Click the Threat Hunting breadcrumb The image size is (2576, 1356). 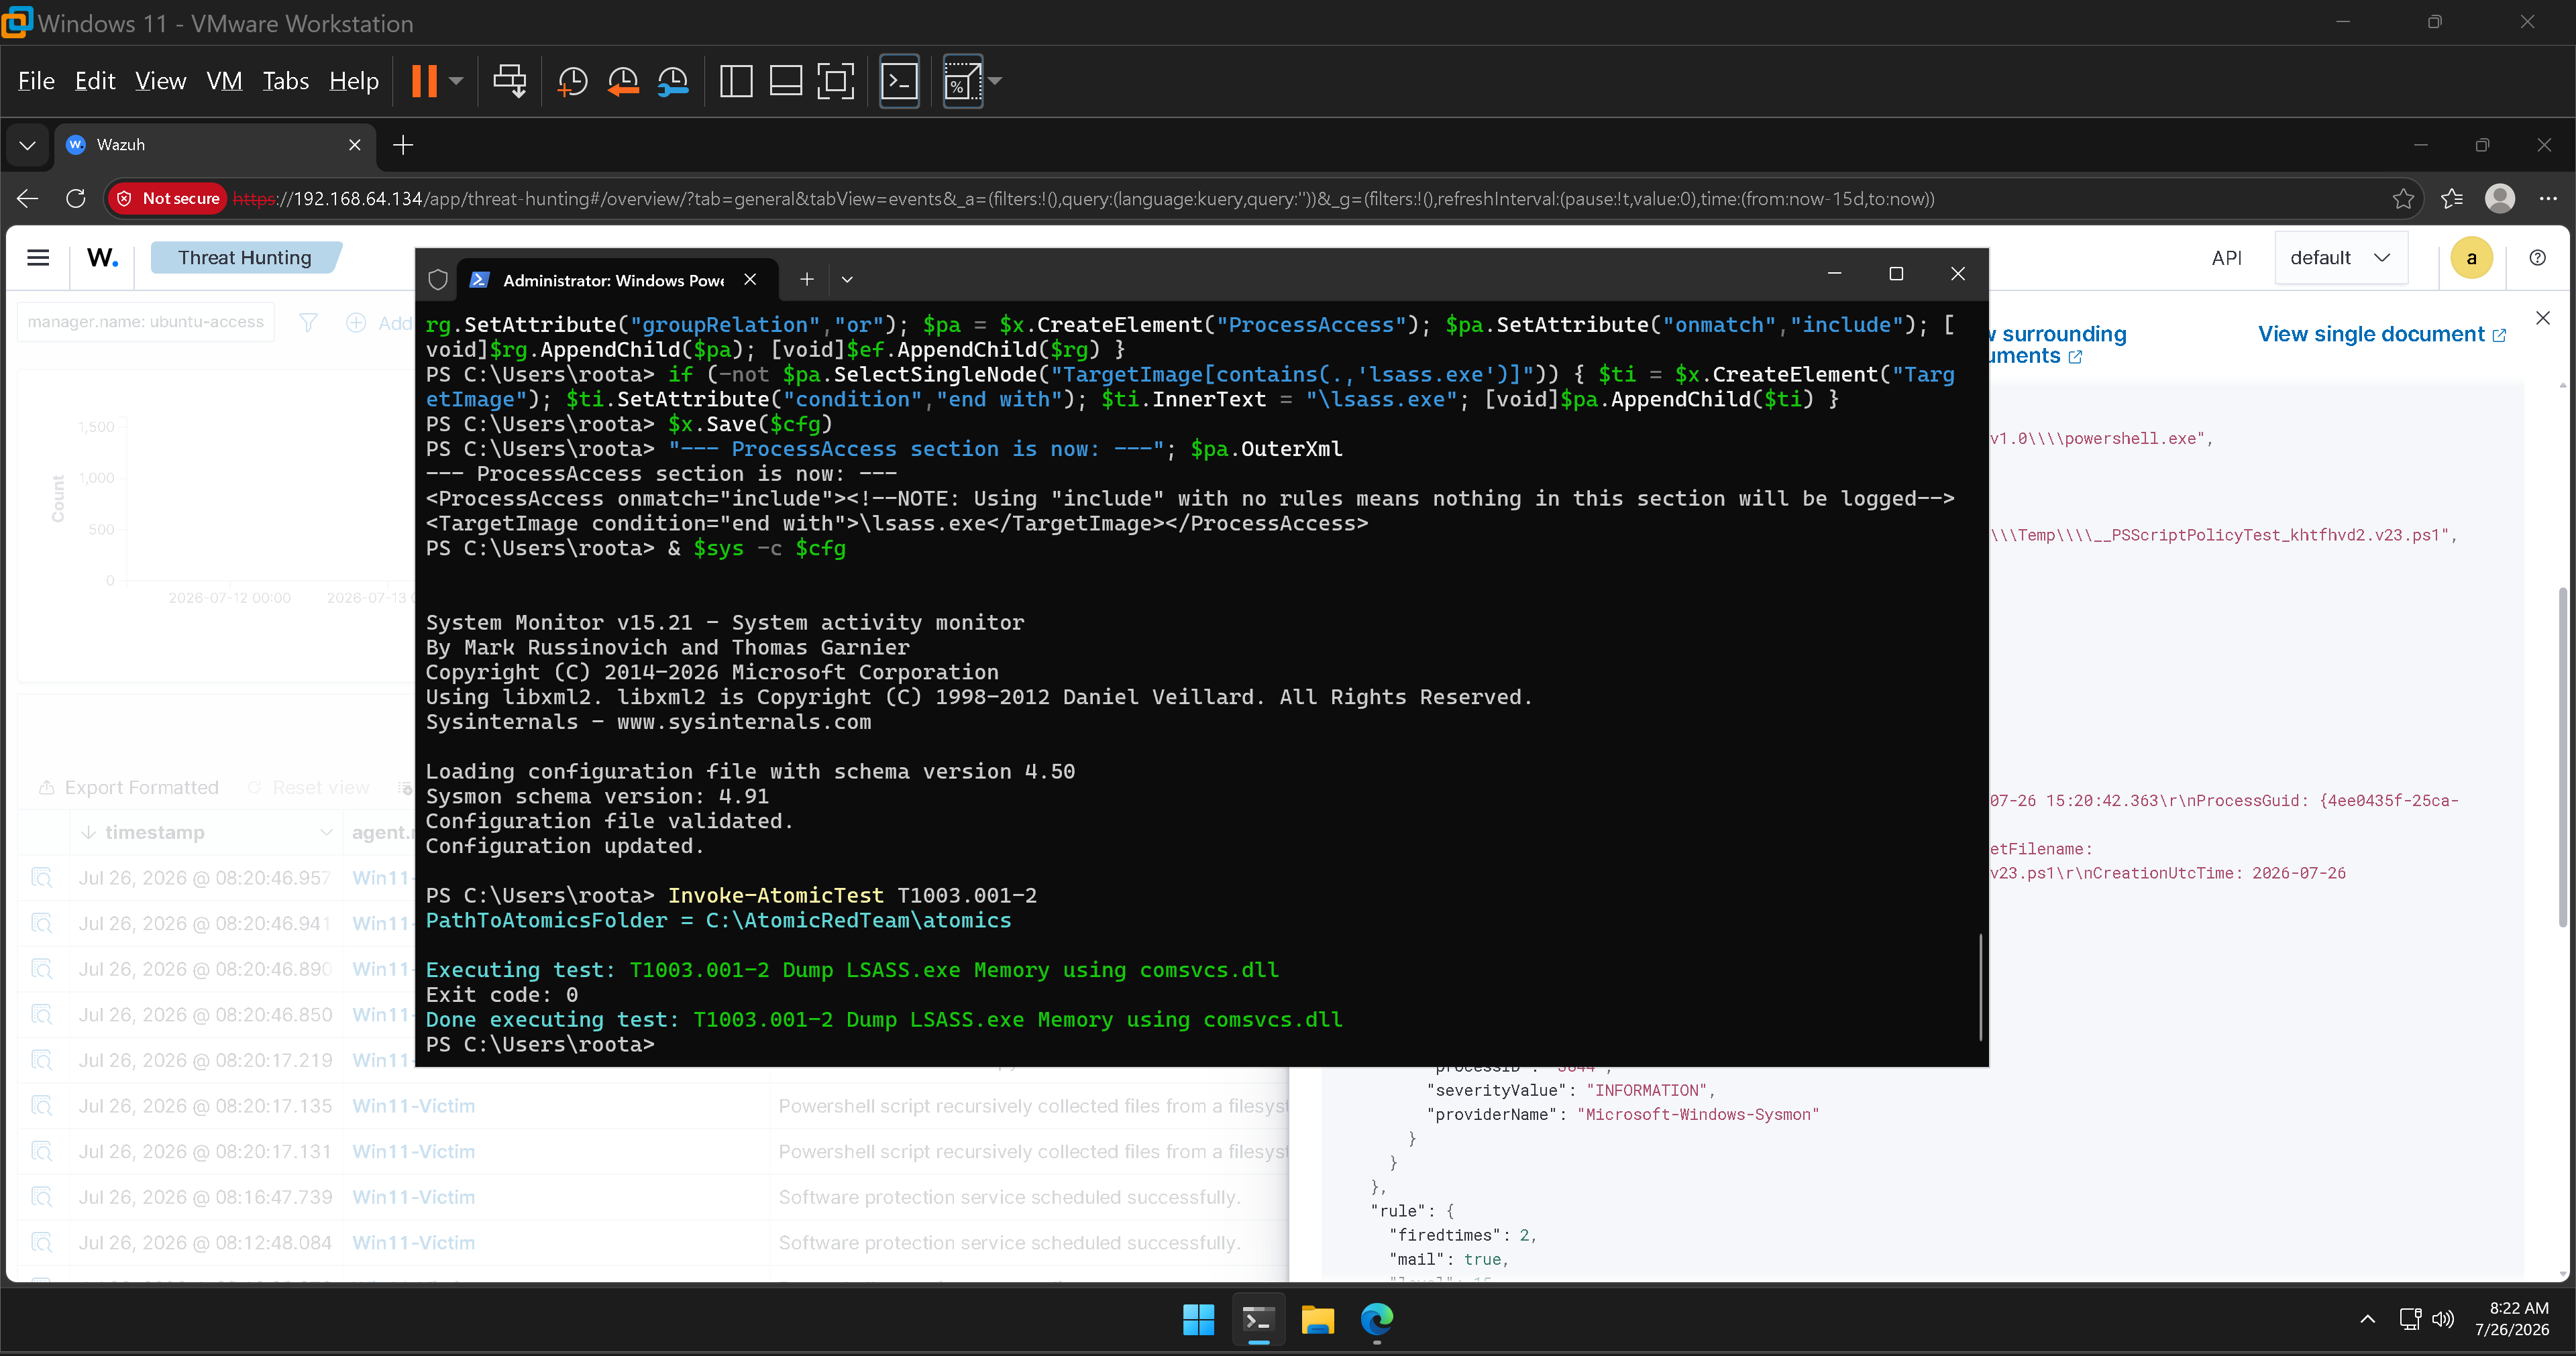245,258
